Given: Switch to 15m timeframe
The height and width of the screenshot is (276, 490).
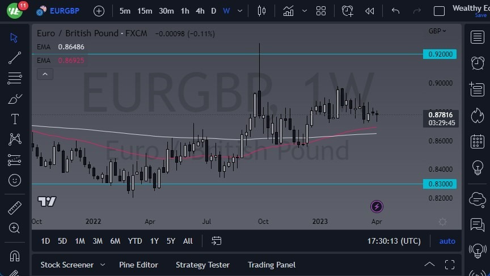Looking at the screenshot, I should point(145,11).
